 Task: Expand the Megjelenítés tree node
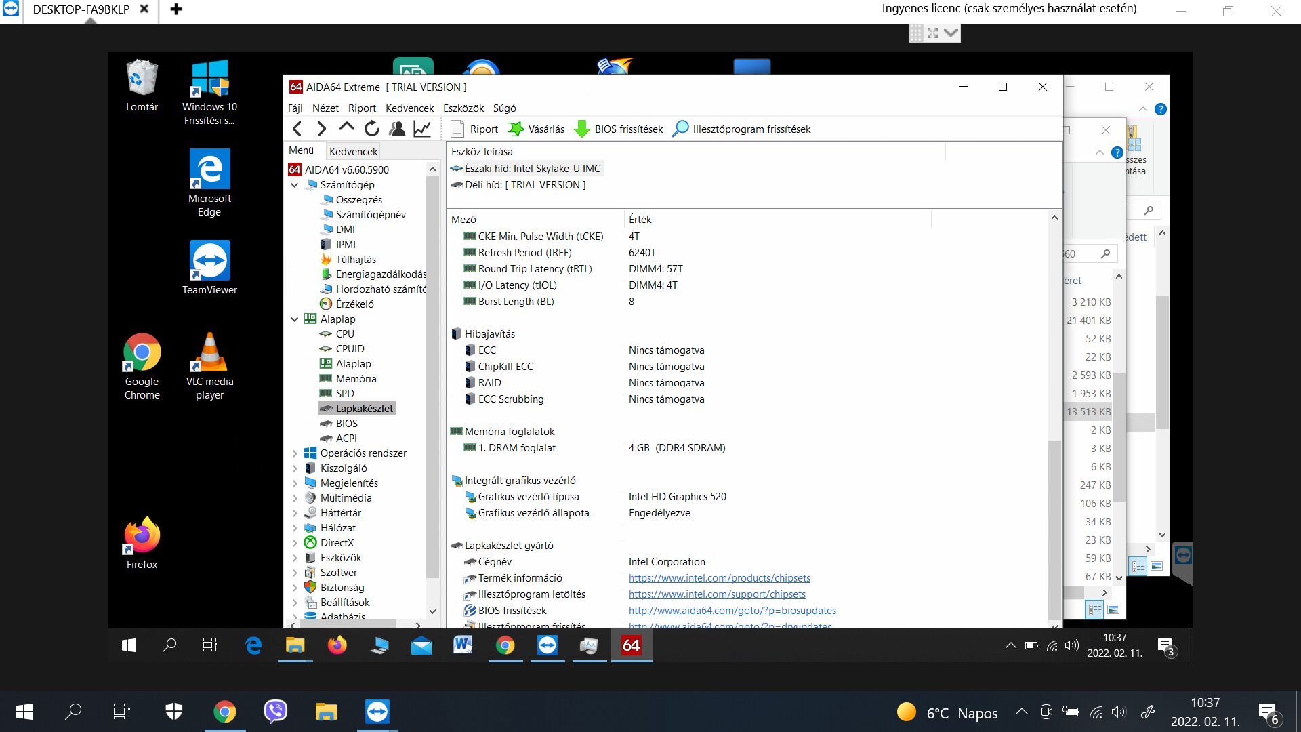click(295, 483)
